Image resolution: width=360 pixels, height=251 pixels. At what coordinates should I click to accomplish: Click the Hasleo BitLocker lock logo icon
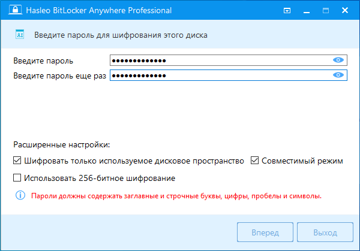tap(16, 10)
